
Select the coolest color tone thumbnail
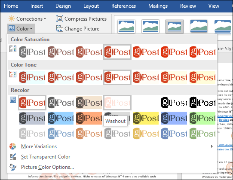tap(32, 77)
